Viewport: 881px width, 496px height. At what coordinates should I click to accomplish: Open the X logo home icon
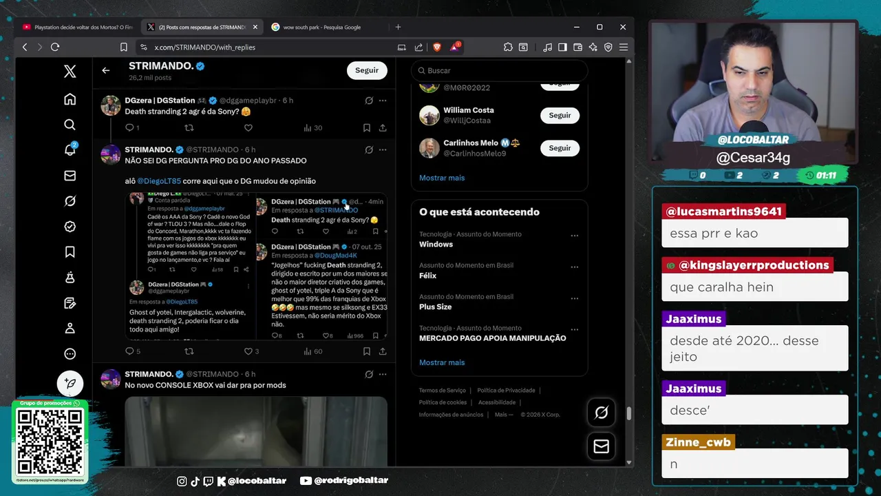(70, 71)
